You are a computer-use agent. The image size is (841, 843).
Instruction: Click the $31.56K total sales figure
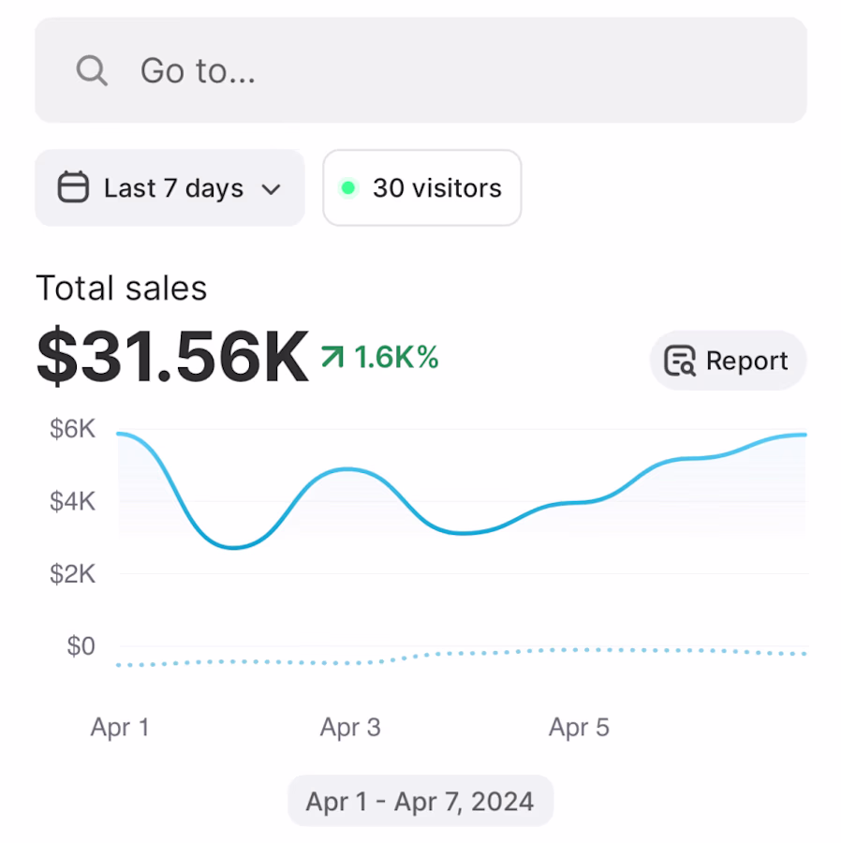(172, 357)
